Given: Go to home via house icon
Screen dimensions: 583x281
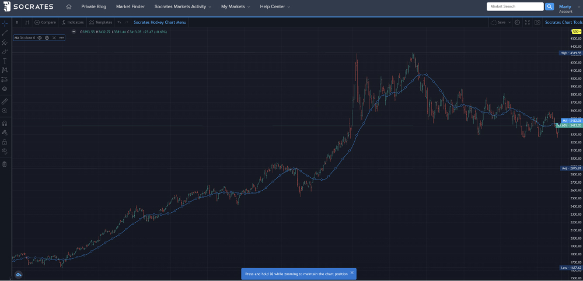Looking at the screenshot, I should (68, 6).
